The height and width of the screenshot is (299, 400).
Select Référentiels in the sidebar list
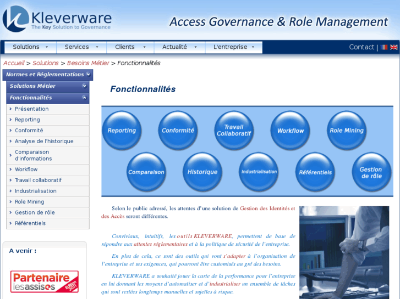[48, 223]
